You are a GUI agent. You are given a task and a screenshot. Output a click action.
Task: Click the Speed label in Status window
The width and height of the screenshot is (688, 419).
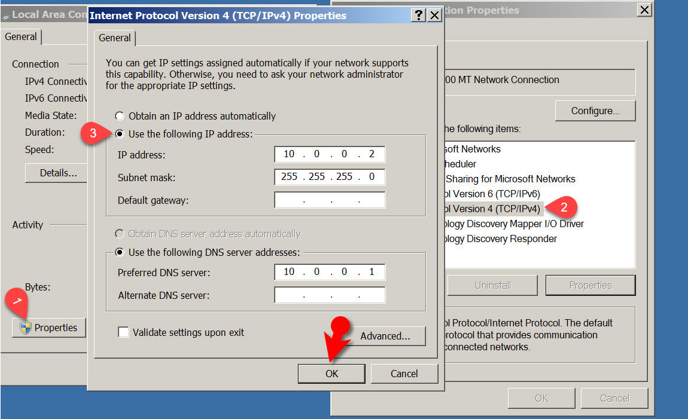[39, 150]
